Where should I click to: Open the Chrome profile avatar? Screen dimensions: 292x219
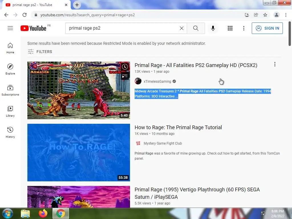[x=277, y=15]
